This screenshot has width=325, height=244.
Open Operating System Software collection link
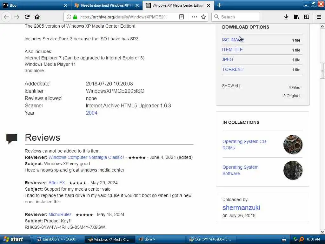[x=241, y=170]
